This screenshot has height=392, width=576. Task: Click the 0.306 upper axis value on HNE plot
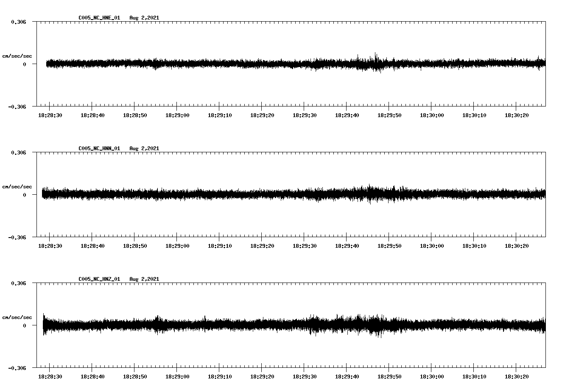coord(19,22)
